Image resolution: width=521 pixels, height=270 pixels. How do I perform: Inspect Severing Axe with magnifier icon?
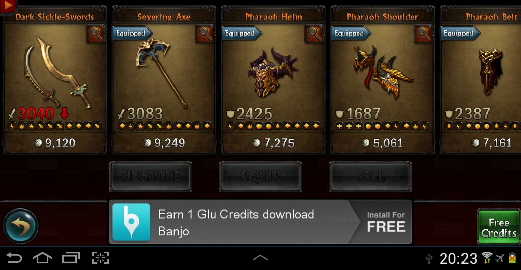(205, 34)
